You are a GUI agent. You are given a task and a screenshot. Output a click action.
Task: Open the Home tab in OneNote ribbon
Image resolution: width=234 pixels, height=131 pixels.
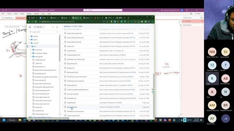9,14
